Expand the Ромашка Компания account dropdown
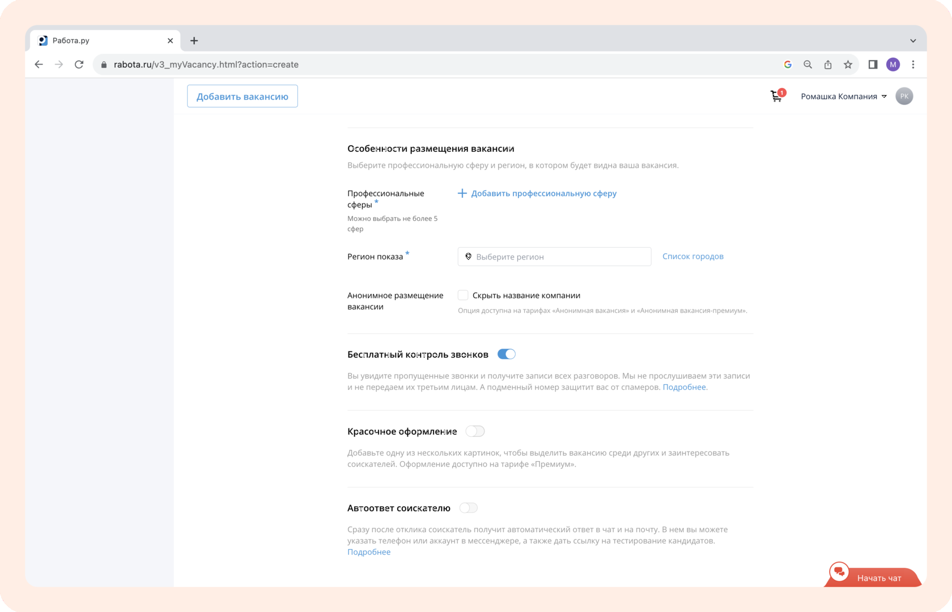Image resolution: width=952 pixels, height=612 pixels. click(x=843, y=96)
